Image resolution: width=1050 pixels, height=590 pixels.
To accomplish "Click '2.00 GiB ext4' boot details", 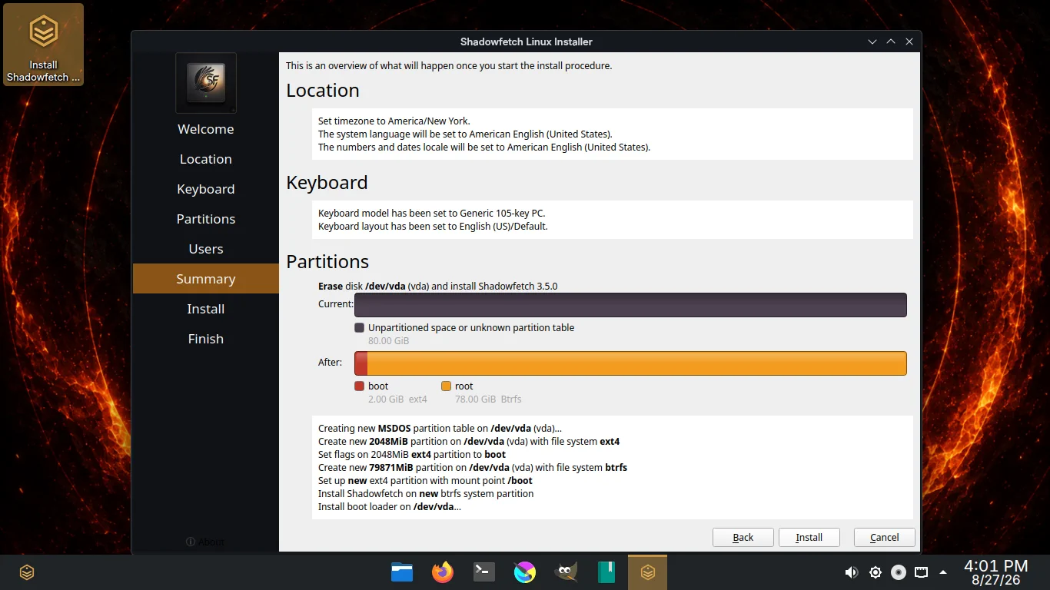I will [397, 399].
